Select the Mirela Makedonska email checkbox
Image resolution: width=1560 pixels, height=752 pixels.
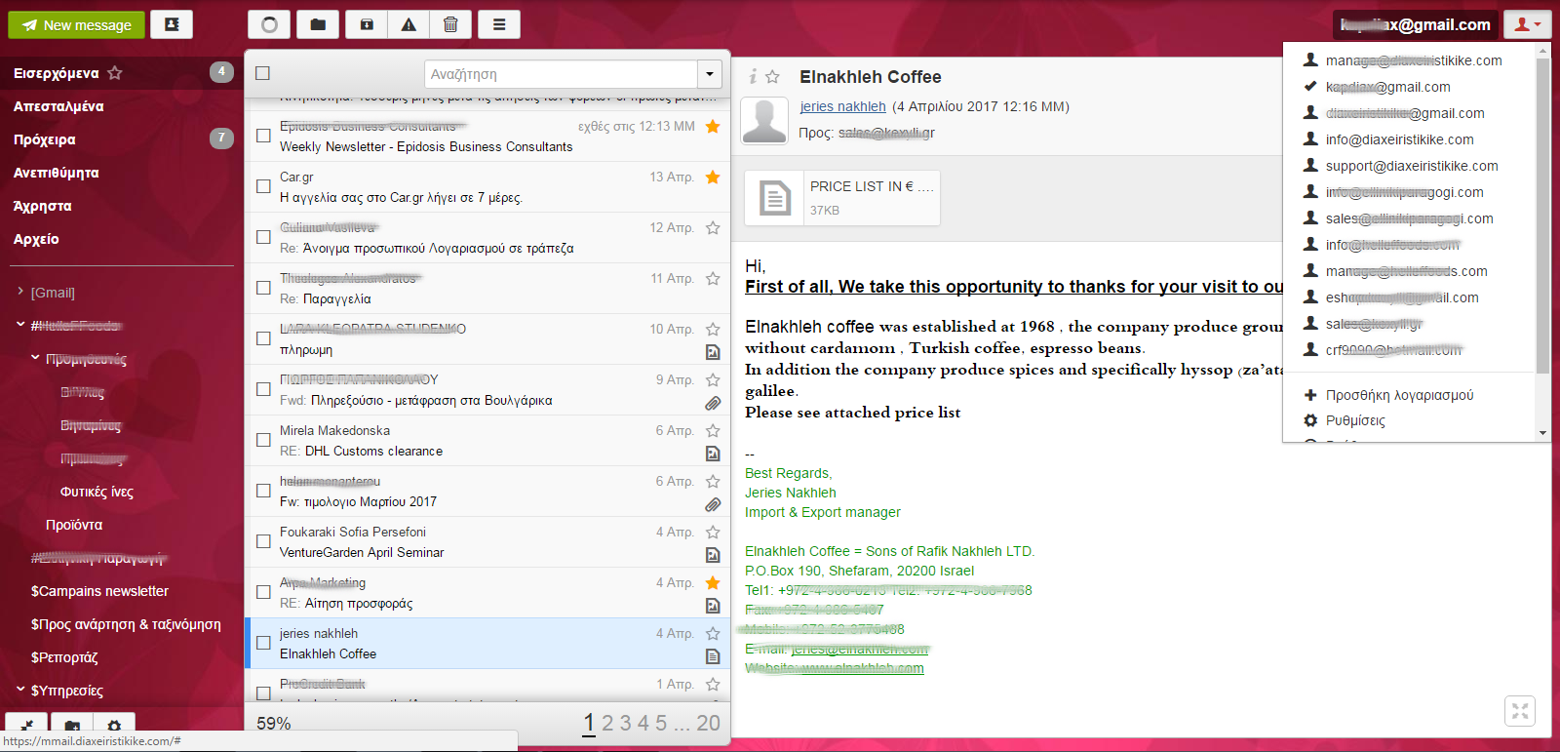click(263, 440)
